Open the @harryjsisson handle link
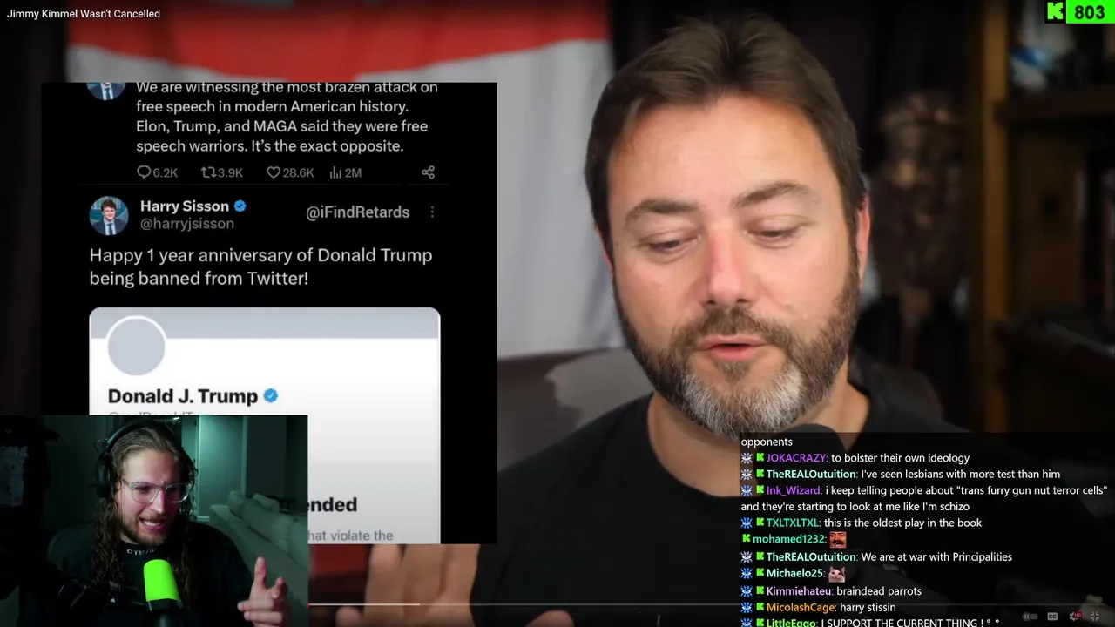1115x627 pixels. 187,224
